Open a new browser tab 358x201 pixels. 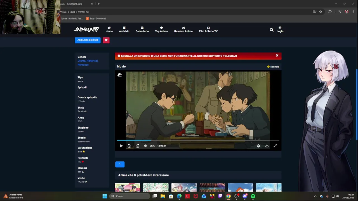click(x=98, y=4)
